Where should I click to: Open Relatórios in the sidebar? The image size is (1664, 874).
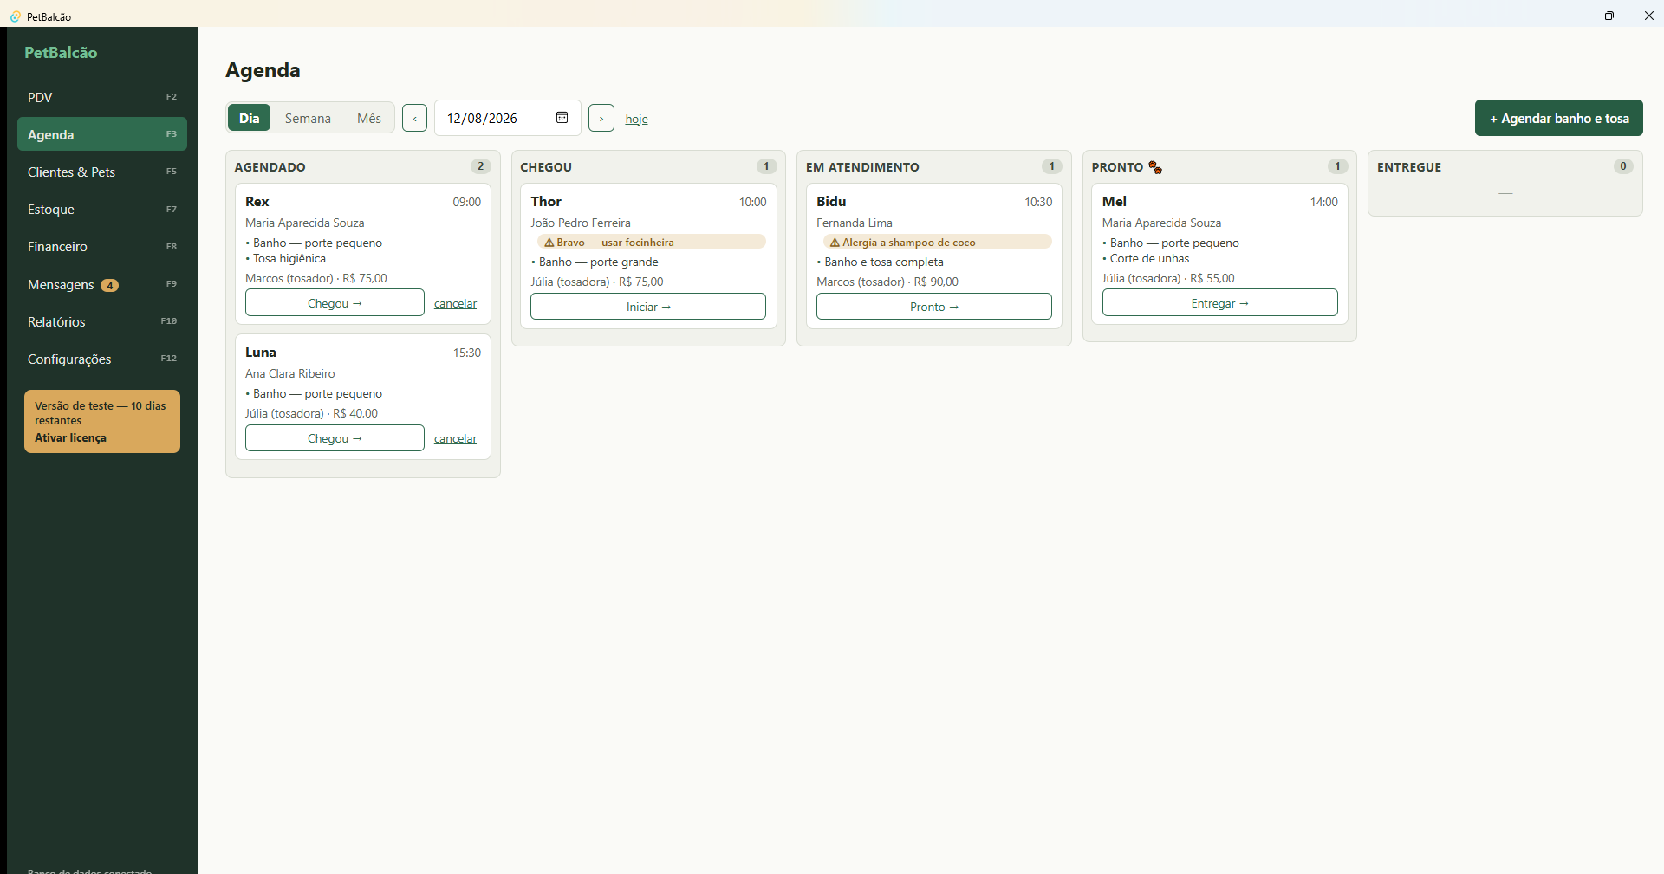(x=102, y=321)
